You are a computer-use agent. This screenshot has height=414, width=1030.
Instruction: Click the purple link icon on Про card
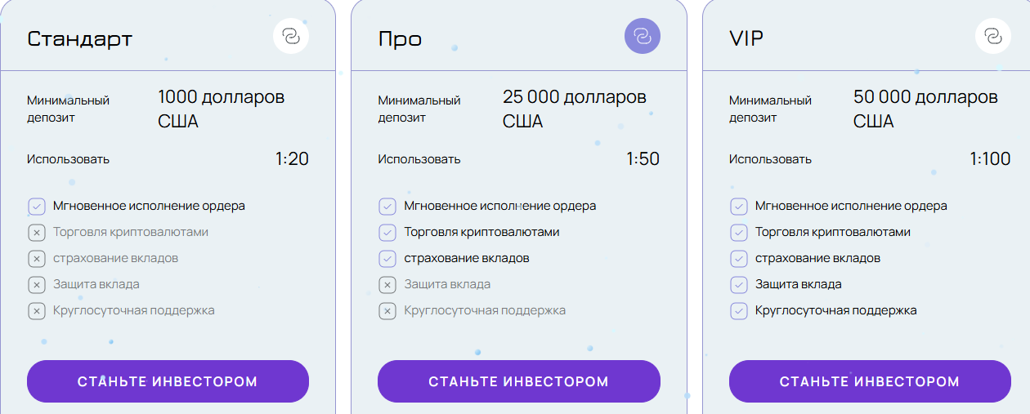pos(642,36)
